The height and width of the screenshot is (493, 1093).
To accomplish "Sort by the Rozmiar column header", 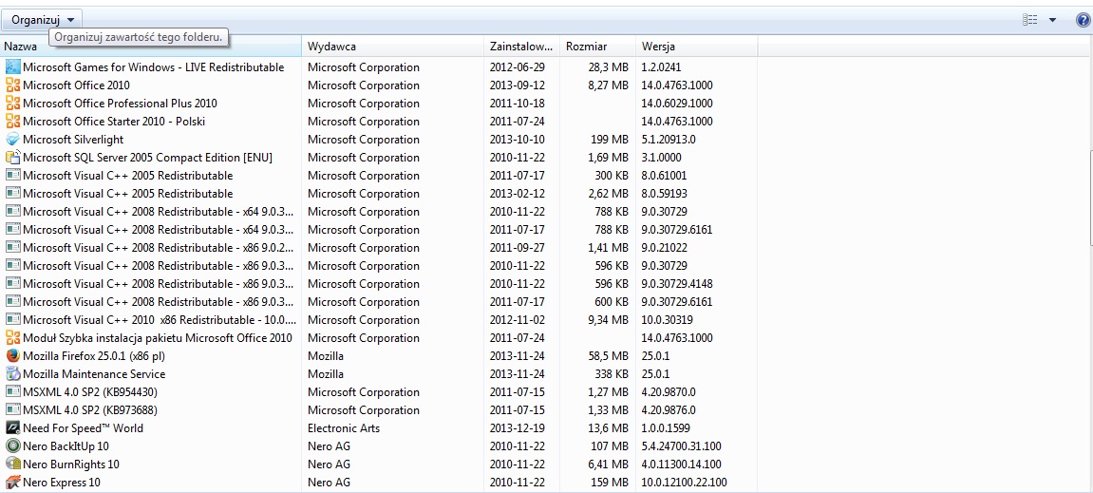I will [x=597, y=47].
